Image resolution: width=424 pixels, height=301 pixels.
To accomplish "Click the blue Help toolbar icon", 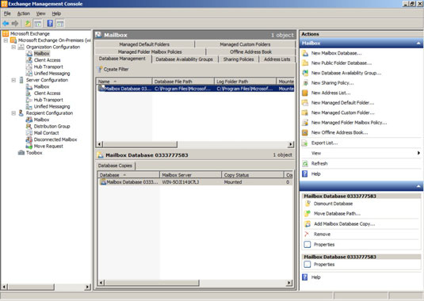I will pos(50,23).
